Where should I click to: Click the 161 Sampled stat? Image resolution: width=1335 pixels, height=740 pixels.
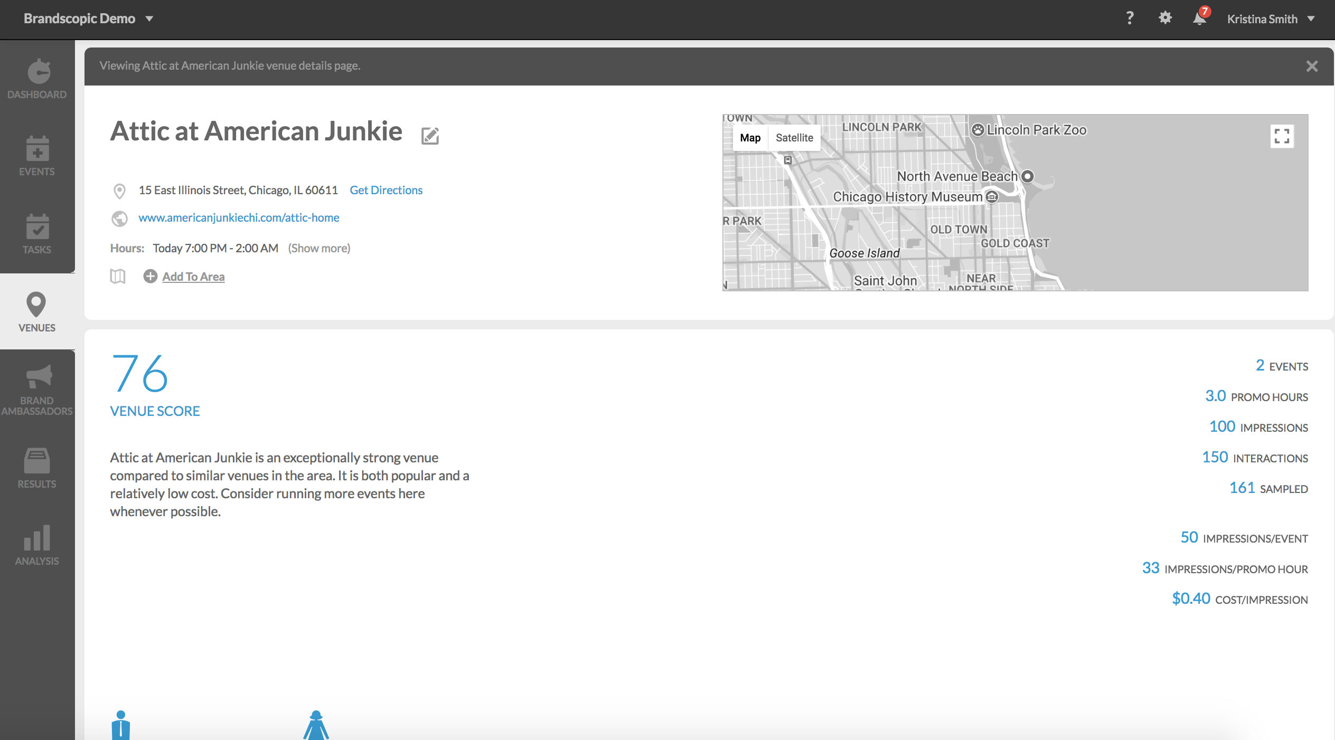point(1268,488)
